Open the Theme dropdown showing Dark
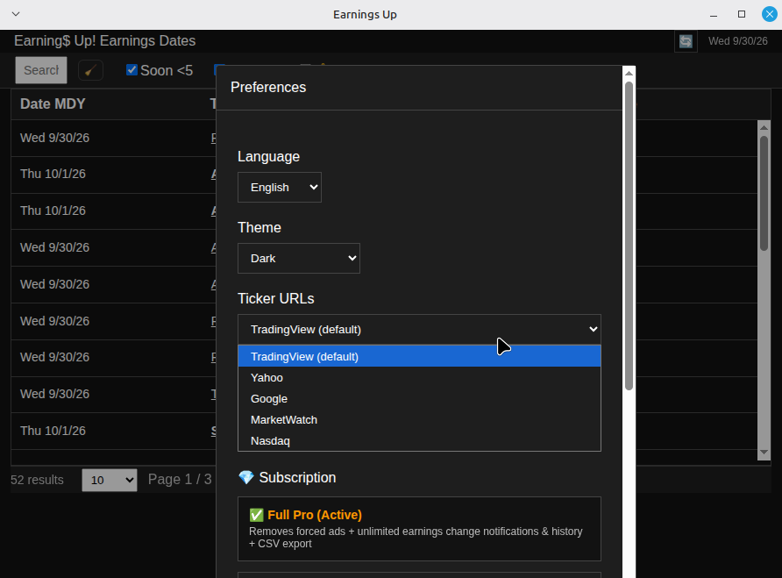The height and width of the screenshot is (578, 782). 299,258
